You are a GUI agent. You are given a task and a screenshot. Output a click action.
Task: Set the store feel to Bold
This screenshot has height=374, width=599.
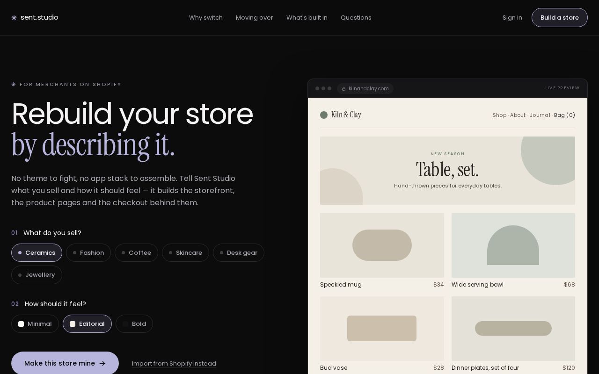tap(134, 324)
